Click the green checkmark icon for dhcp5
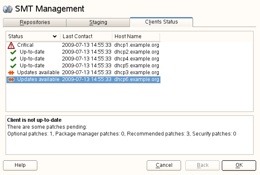This screenshot has width=260, height=175. tap(13, 66)
